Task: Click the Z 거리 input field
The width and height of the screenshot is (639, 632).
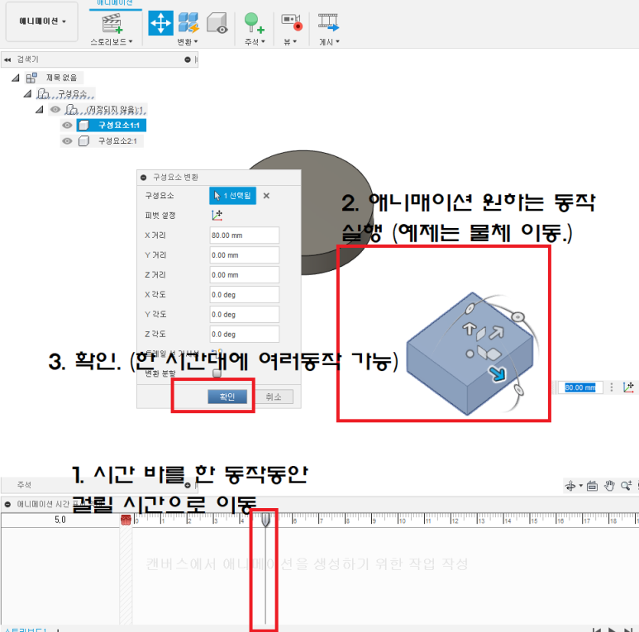Action: [x=244, y=275]
